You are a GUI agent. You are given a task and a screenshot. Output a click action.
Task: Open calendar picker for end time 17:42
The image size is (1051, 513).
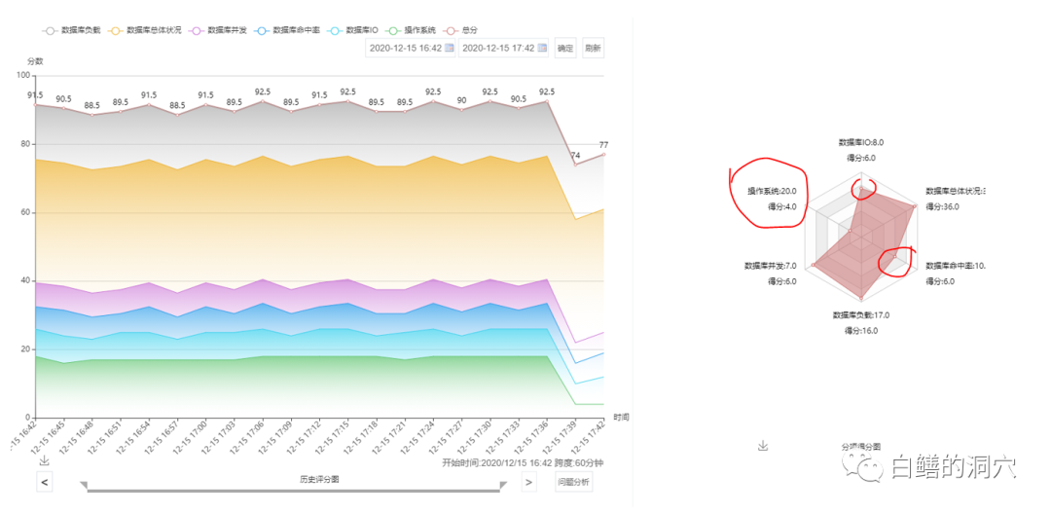(x=542, y=48)
